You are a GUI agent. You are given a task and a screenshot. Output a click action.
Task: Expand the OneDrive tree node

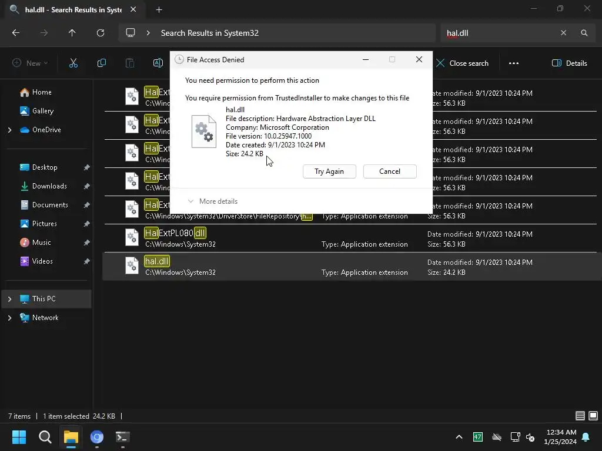pos(9,130)
